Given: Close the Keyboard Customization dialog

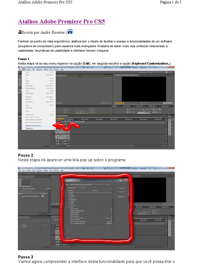Looking at the screenshot, I should pos(126,180).
